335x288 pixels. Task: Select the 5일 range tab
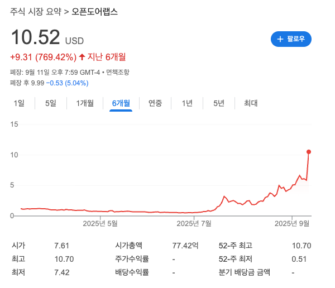(51, 103)
